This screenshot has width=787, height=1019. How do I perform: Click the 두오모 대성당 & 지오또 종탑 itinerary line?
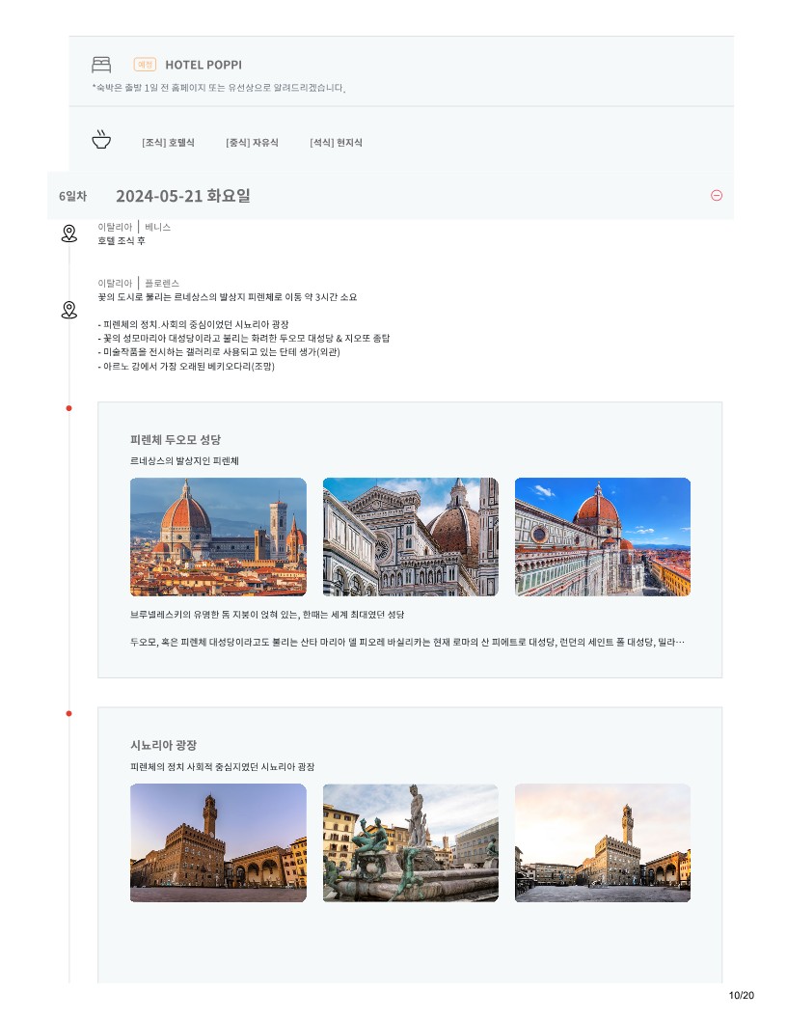[243, 338]
